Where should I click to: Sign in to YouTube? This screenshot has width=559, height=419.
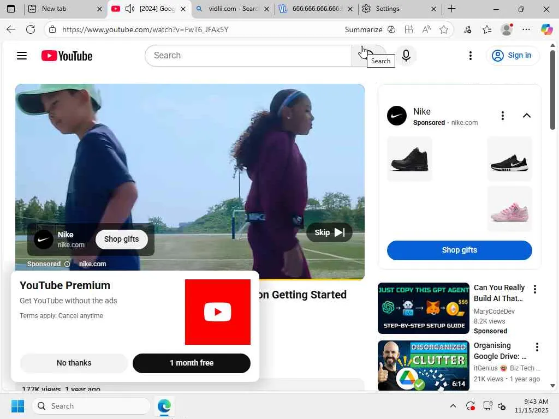click(512, 56)
